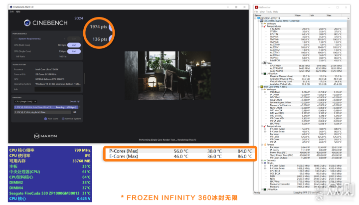359x205 pixels.
Task: Click the Ready status bar text
Action: pyautogui.click(x=257, y=193)
